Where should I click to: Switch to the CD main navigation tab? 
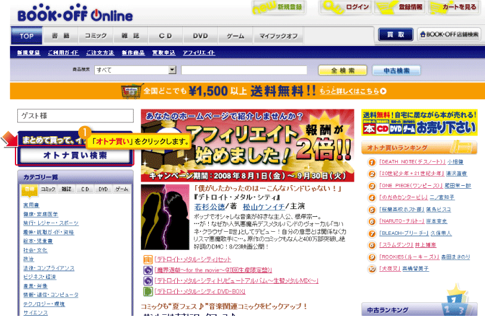coord(165,36)
